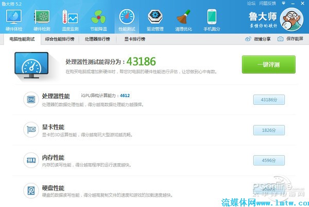Select the 性能测试 gauge icon

coord(126,19)
